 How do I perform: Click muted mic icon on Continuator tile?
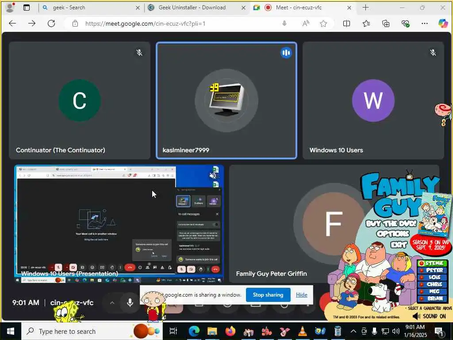click(139, 52)
